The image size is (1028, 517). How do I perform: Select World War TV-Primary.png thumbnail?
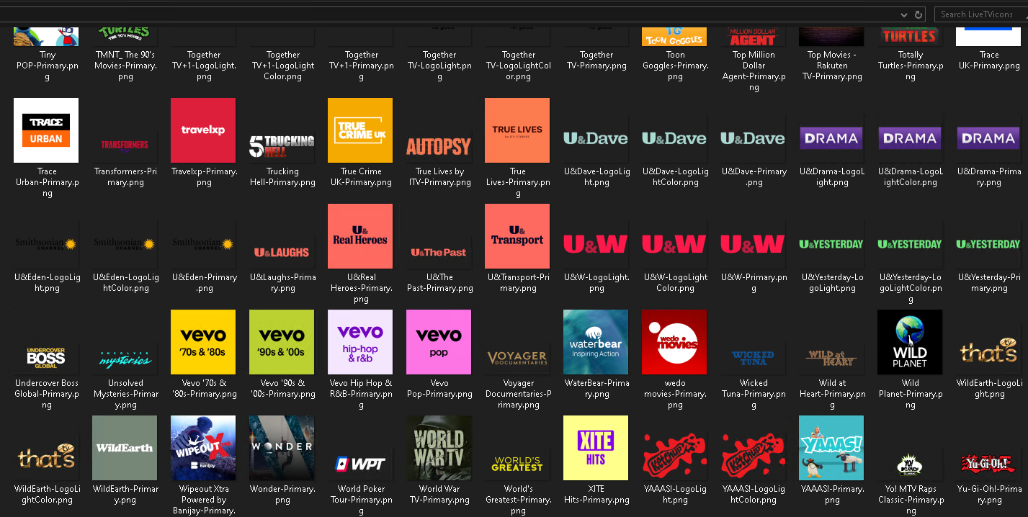click(x=439, y=448)
